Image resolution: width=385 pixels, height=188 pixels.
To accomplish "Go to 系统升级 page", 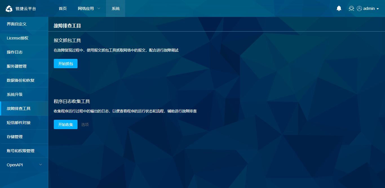I will coord(15,94).
